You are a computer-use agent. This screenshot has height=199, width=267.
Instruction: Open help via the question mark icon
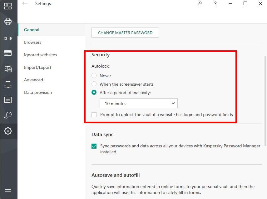(x=215, y=3)
